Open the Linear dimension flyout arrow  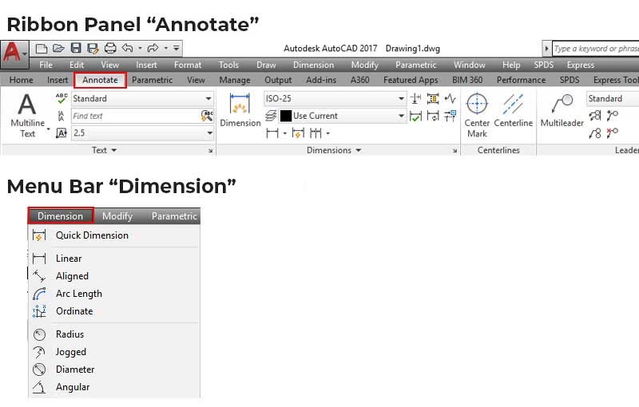click(284, 133)
